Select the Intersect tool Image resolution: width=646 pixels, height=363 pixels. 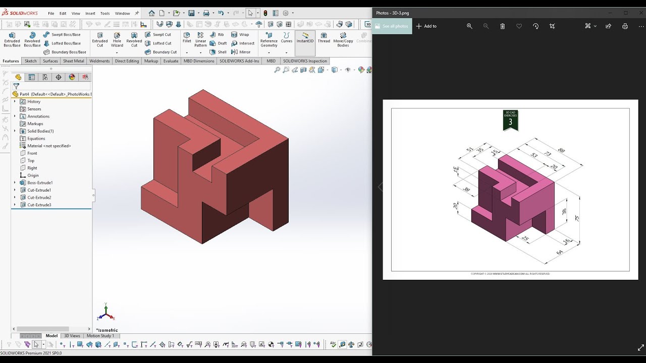(x=243, y=43)
